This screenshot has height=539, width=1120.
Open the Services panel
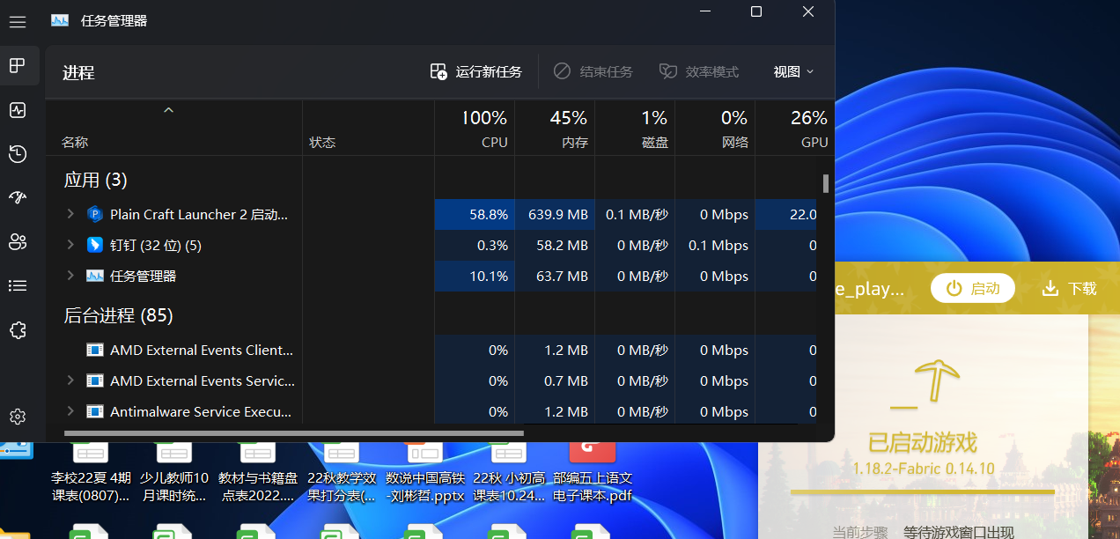pos(17,329)
